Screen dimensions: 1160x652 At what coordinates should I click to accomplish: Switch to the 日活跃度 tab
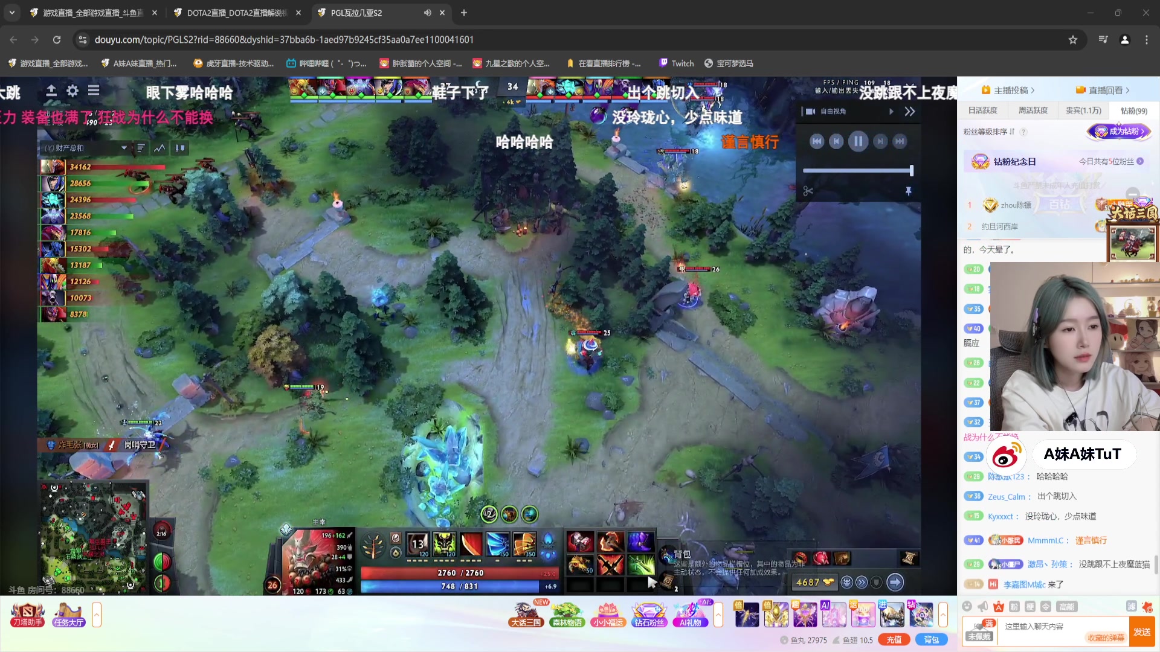click(983, 110)
